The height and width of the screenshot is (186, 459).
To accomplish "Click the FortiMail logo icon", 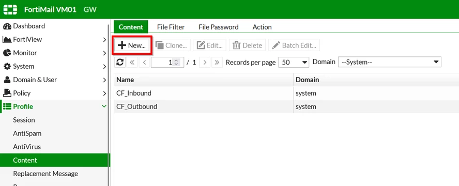I will click(10, 9).
